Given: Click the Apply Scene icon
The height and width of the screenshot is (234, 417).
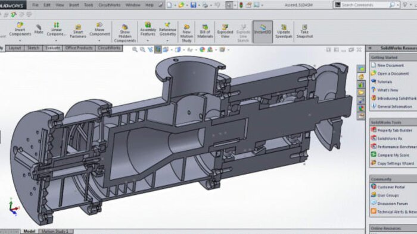Looking at the screenshot, I should coord(210,49).
